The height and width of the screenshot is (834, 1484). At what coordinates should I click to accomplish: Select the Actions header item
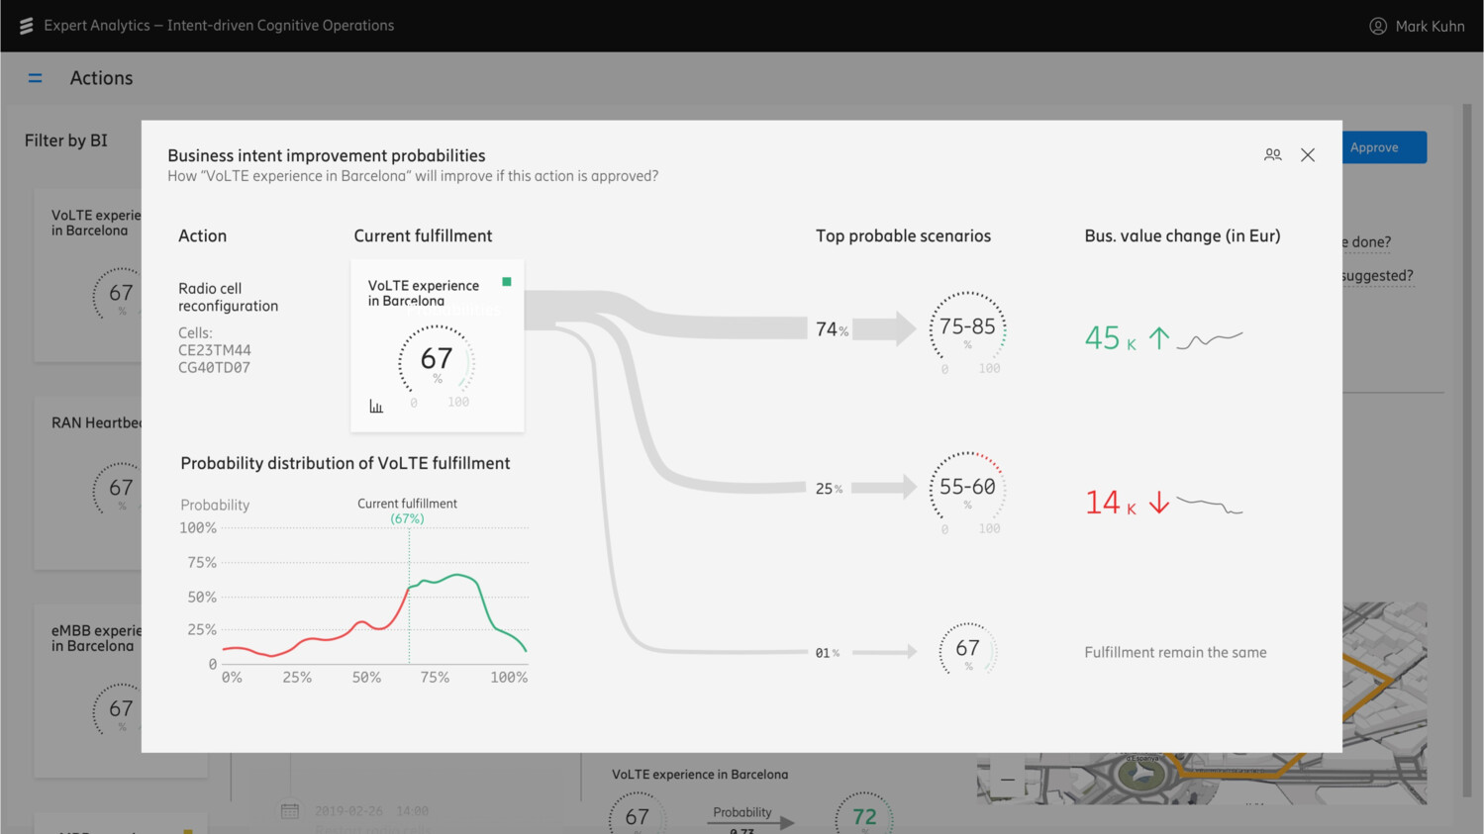101,77
